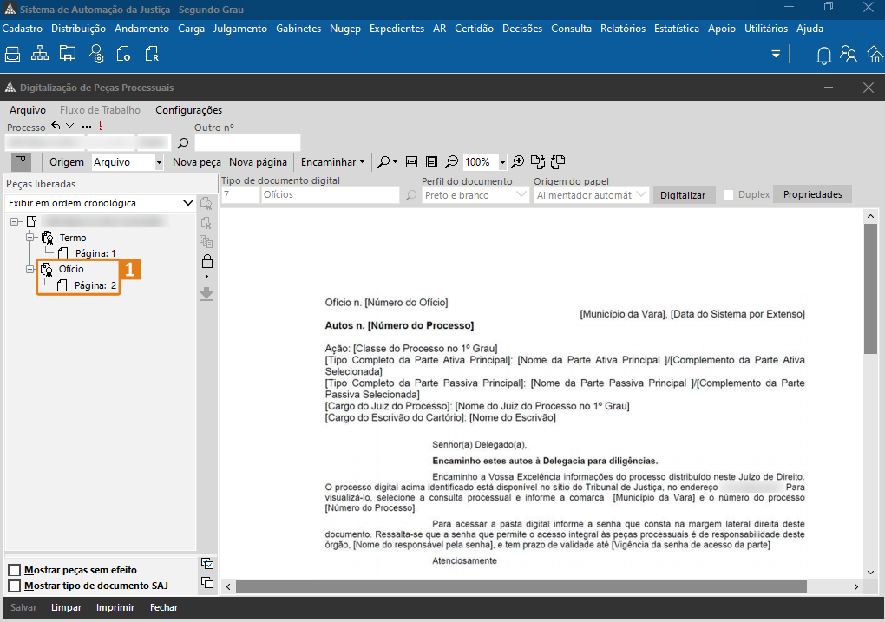Collapse the Ofício tree node

29,270
